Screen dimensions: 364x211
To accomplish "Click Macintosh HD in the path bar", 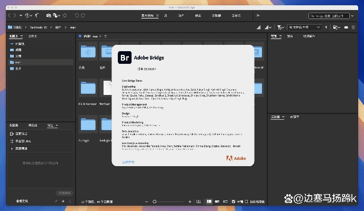I will tap(39, 27).
